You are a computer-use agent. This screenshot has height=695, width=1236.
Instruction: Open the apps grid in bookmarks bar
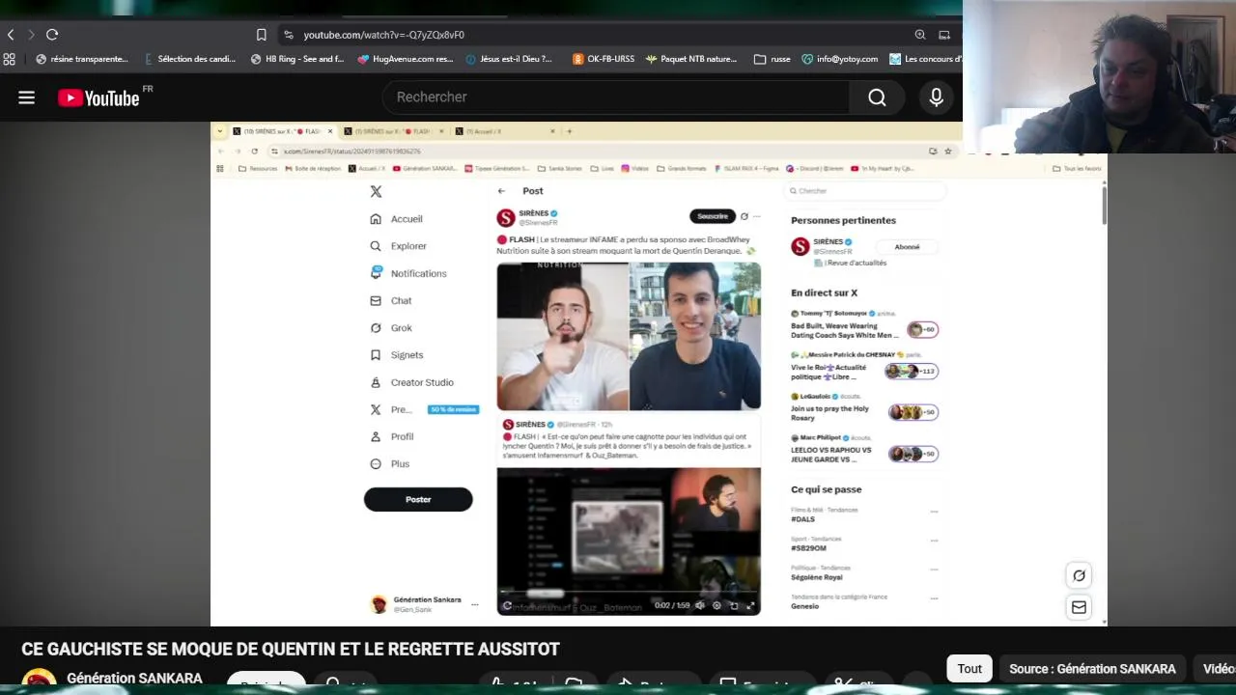tap(9, 59)
